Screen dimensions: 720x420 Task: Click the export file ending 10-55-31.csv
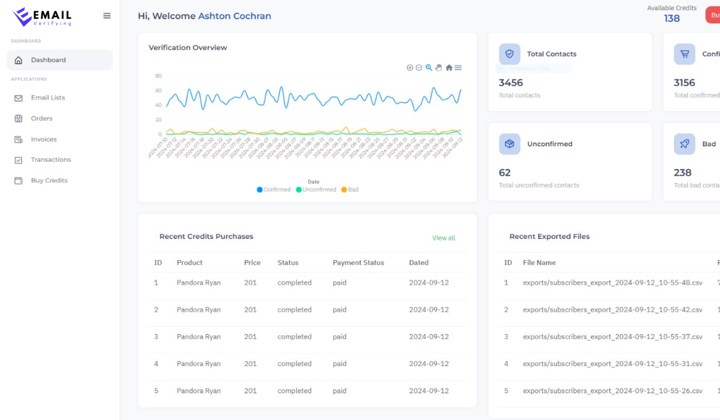pos(612,364)
